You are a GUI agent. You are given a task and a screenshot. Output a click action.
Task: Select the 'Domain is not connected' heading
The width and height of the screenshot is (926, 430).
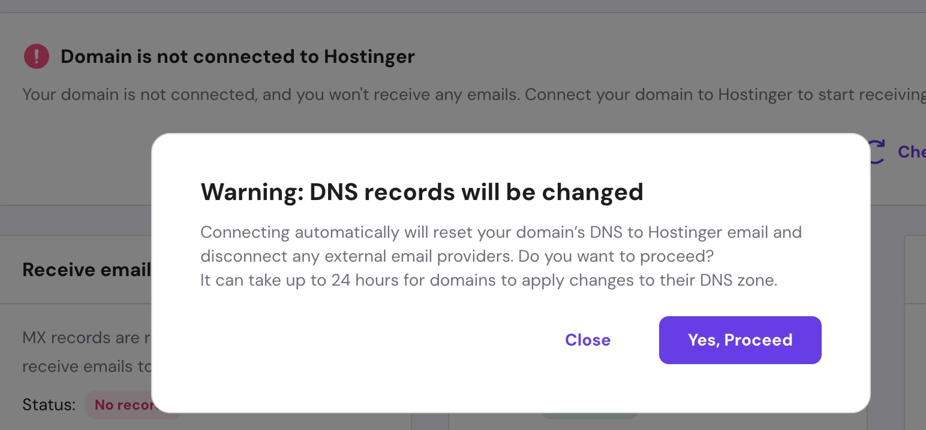click(x=238, y=56)
